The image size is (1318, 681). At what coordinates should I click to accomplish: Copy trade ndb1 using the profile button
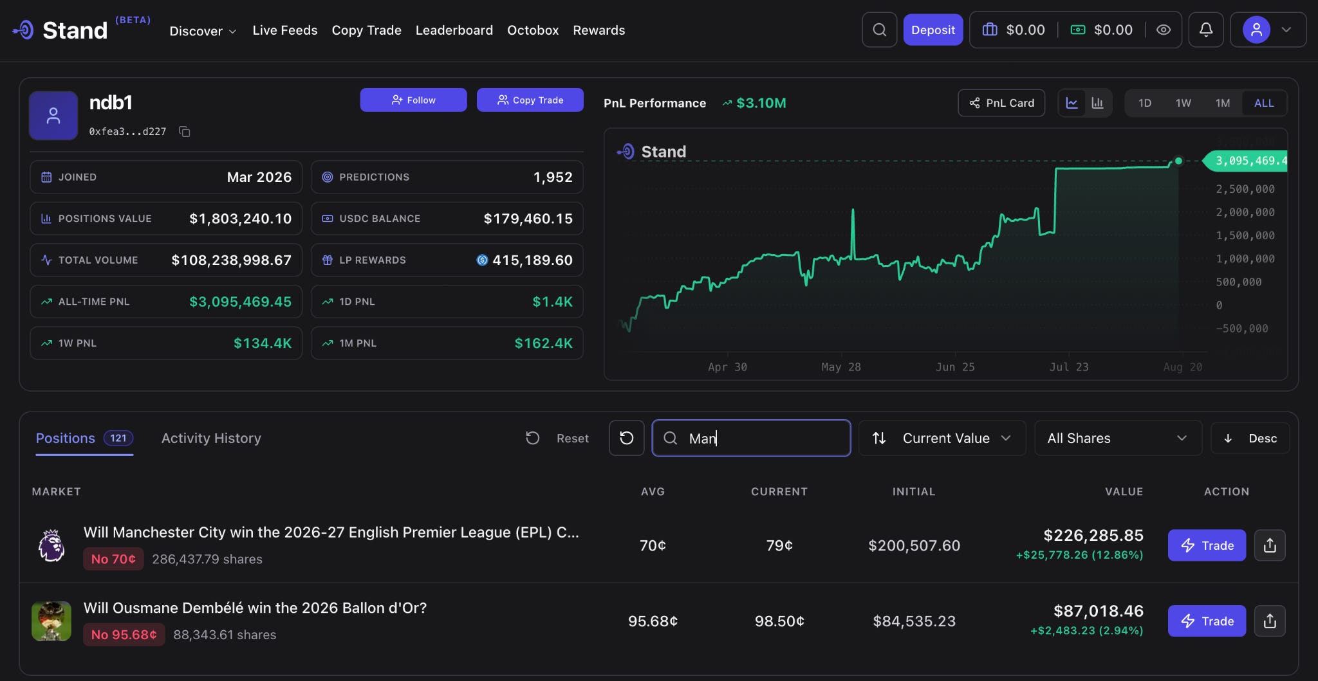tap(530, 100)
